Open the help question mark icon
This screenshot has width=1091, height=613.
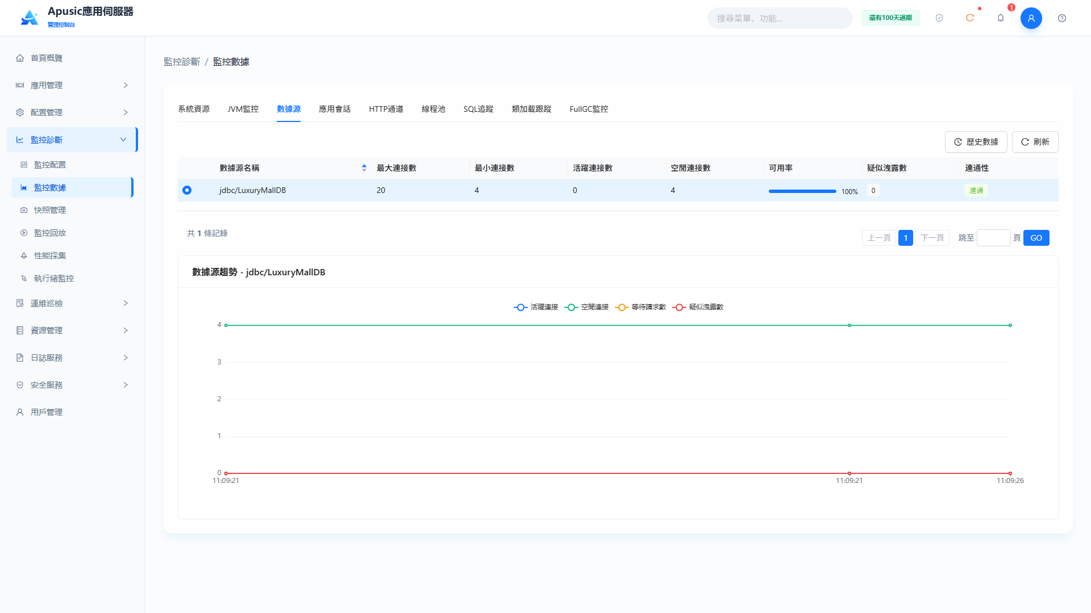pos(1062,18)
